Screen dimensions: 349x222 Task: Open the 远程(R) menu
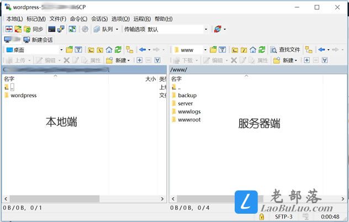[x=142, y=19]
